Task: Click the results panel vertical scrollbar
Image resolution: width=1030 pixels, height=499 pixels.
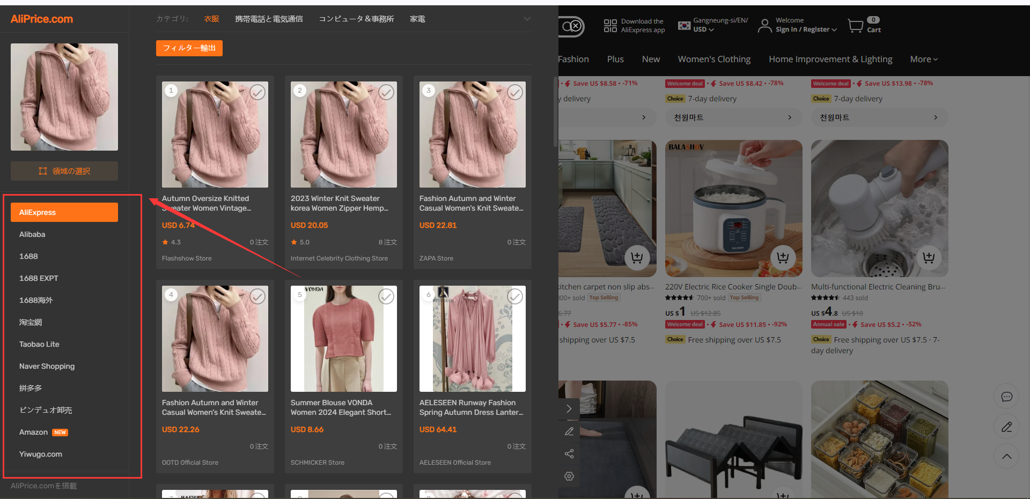Action: (x=555, y=113)
